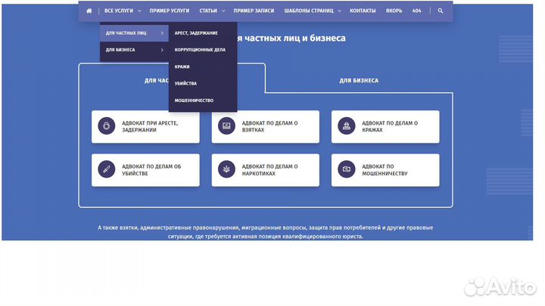Click the home icon in navigation bar
545x306 pixels.
point(89,11)
